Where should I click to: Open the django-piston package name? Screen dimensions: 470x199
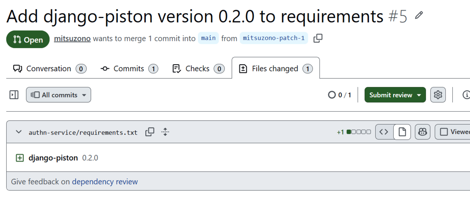click(53, 158)
